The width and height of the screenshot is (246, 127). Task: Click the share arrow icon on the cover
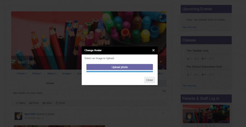161,62
